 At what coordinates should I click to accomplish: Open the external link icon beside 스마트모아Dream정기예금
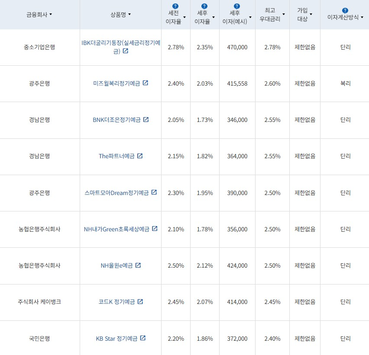click(x=154, y=193)
